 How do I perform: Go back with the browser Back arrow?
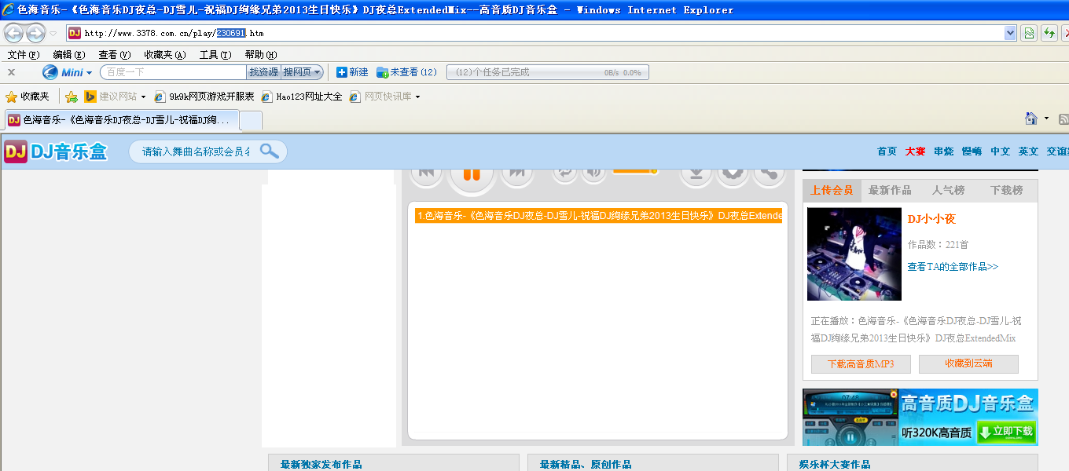click(x=14, y=33)
